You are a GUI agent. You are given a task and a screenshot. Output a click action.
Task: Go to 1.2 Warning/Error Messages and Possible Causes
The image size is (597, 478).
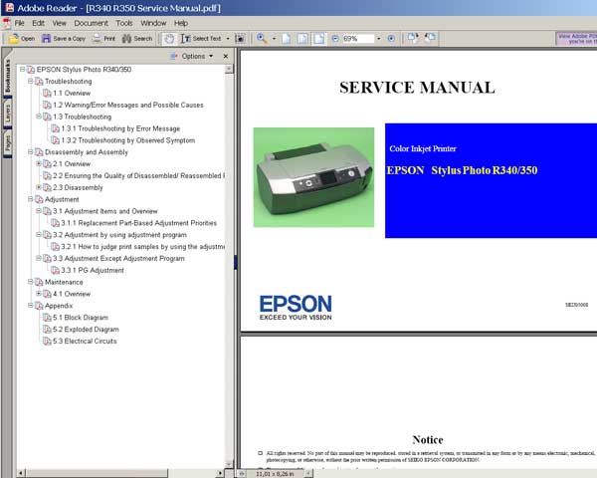click(128, 105)
